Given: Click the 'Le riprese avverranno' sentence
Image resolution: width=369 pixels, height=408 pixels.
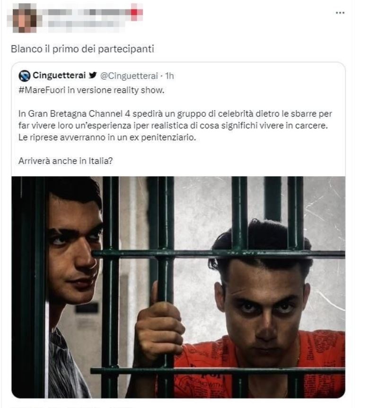Looking at the screenshot, I should [107, 137].
